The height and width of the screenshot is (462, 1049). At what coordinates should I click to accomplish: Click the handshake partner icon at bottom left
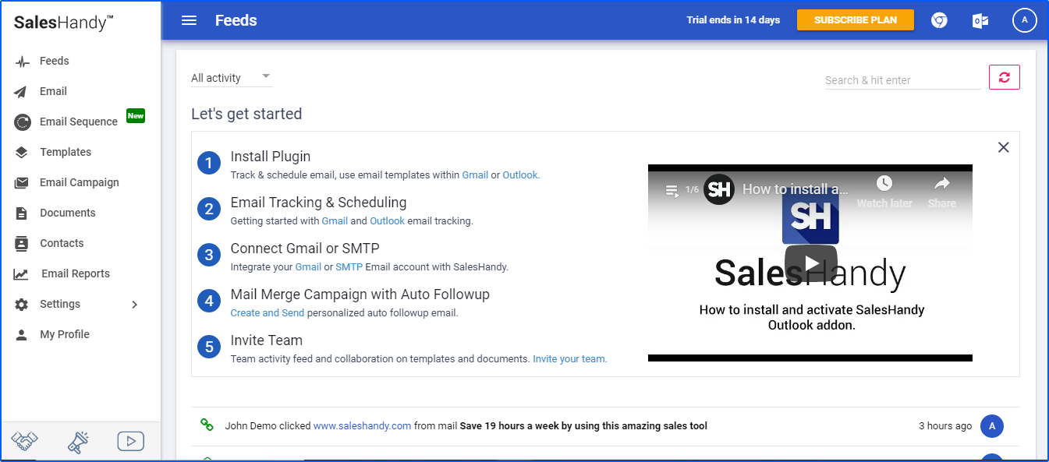click(24, 441)
